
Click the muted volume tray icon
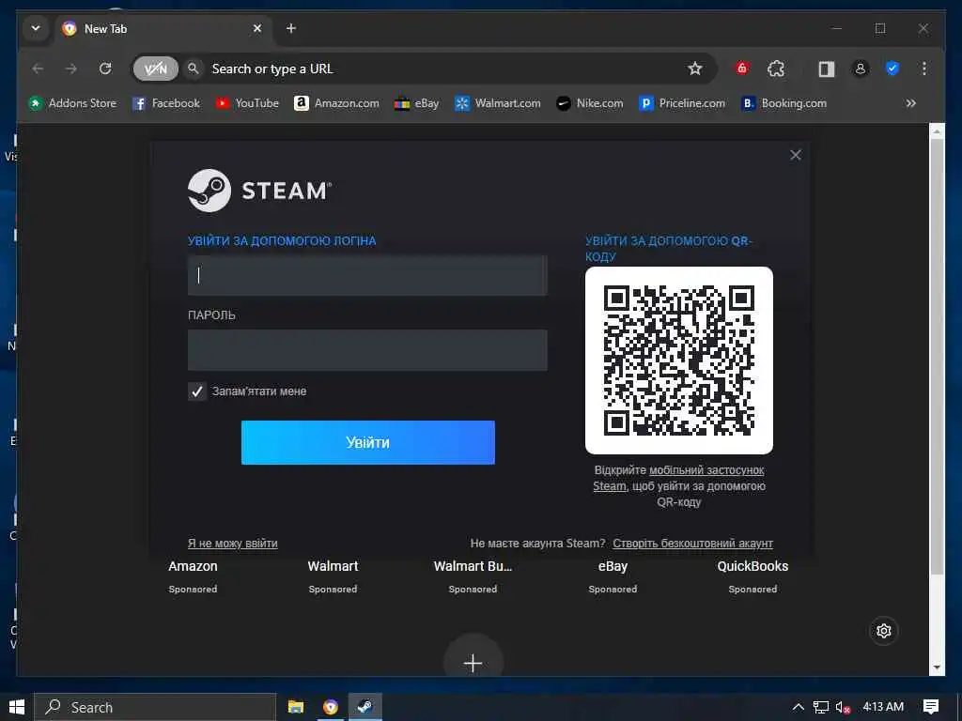click(x=843, y=708)
